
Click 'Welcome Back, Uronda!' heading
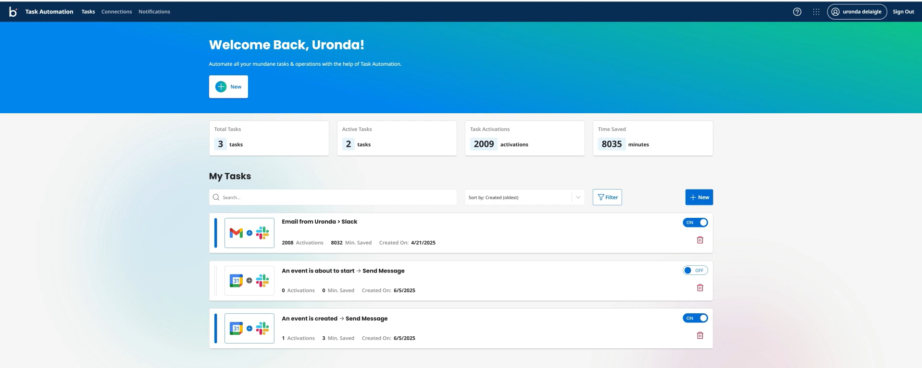pos(287,45)
